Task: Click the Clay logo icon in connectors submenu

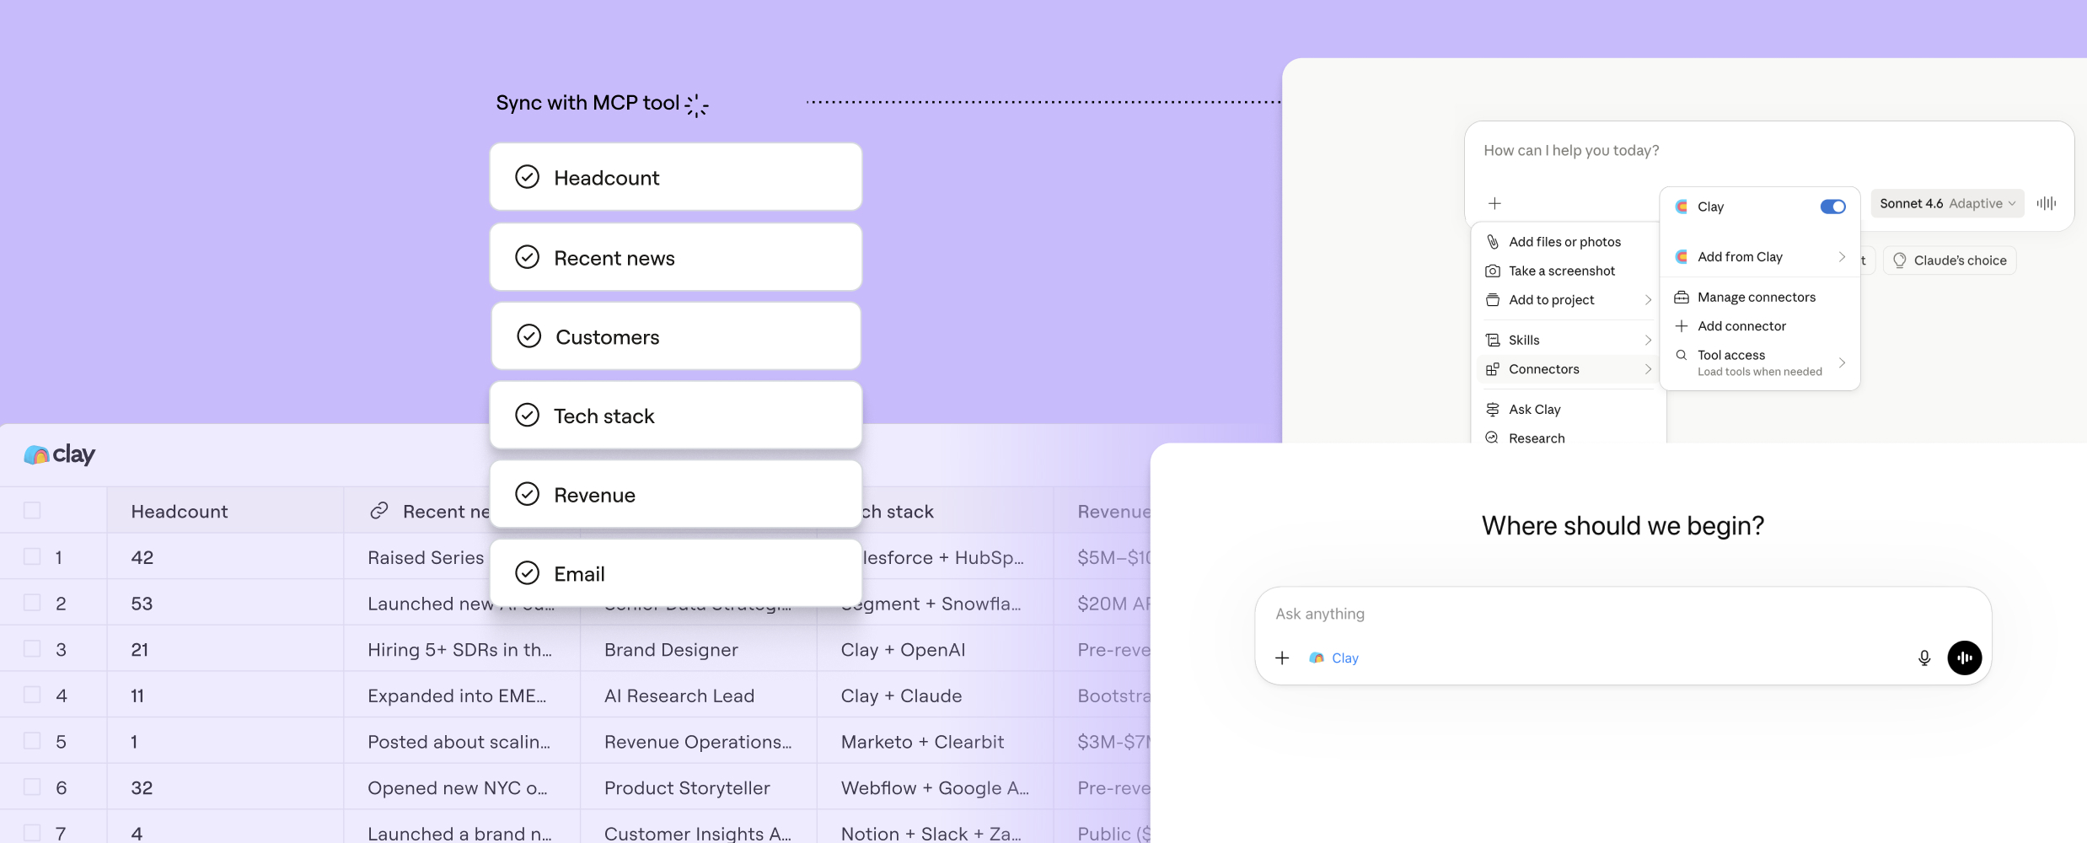Action: [x=1682, y=207]
